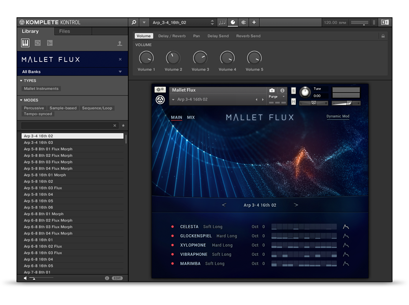The width and height of the screenshot is (409, 305).
Task: Close the Mallet Flux product filter
Action: 120,59
